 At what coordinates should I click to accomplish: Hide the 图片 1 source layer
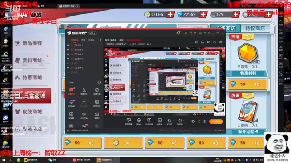68,59
